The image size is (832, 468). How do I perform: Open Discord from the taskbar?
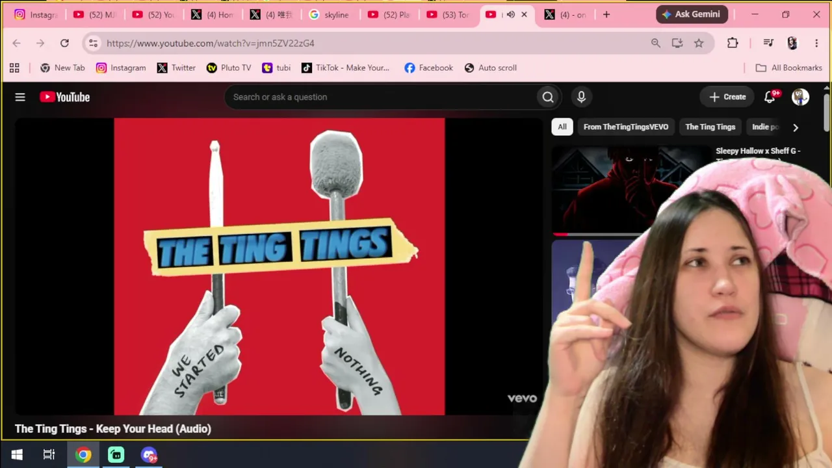click(x=149, y=455)
